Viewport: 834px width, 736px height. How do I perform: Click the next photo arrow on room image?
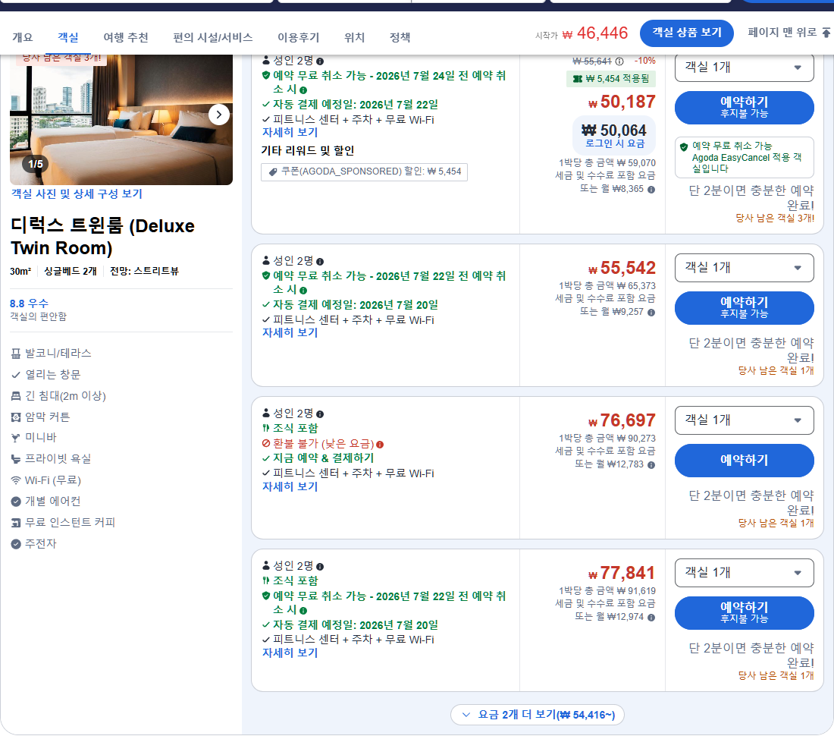click(218, 115)
